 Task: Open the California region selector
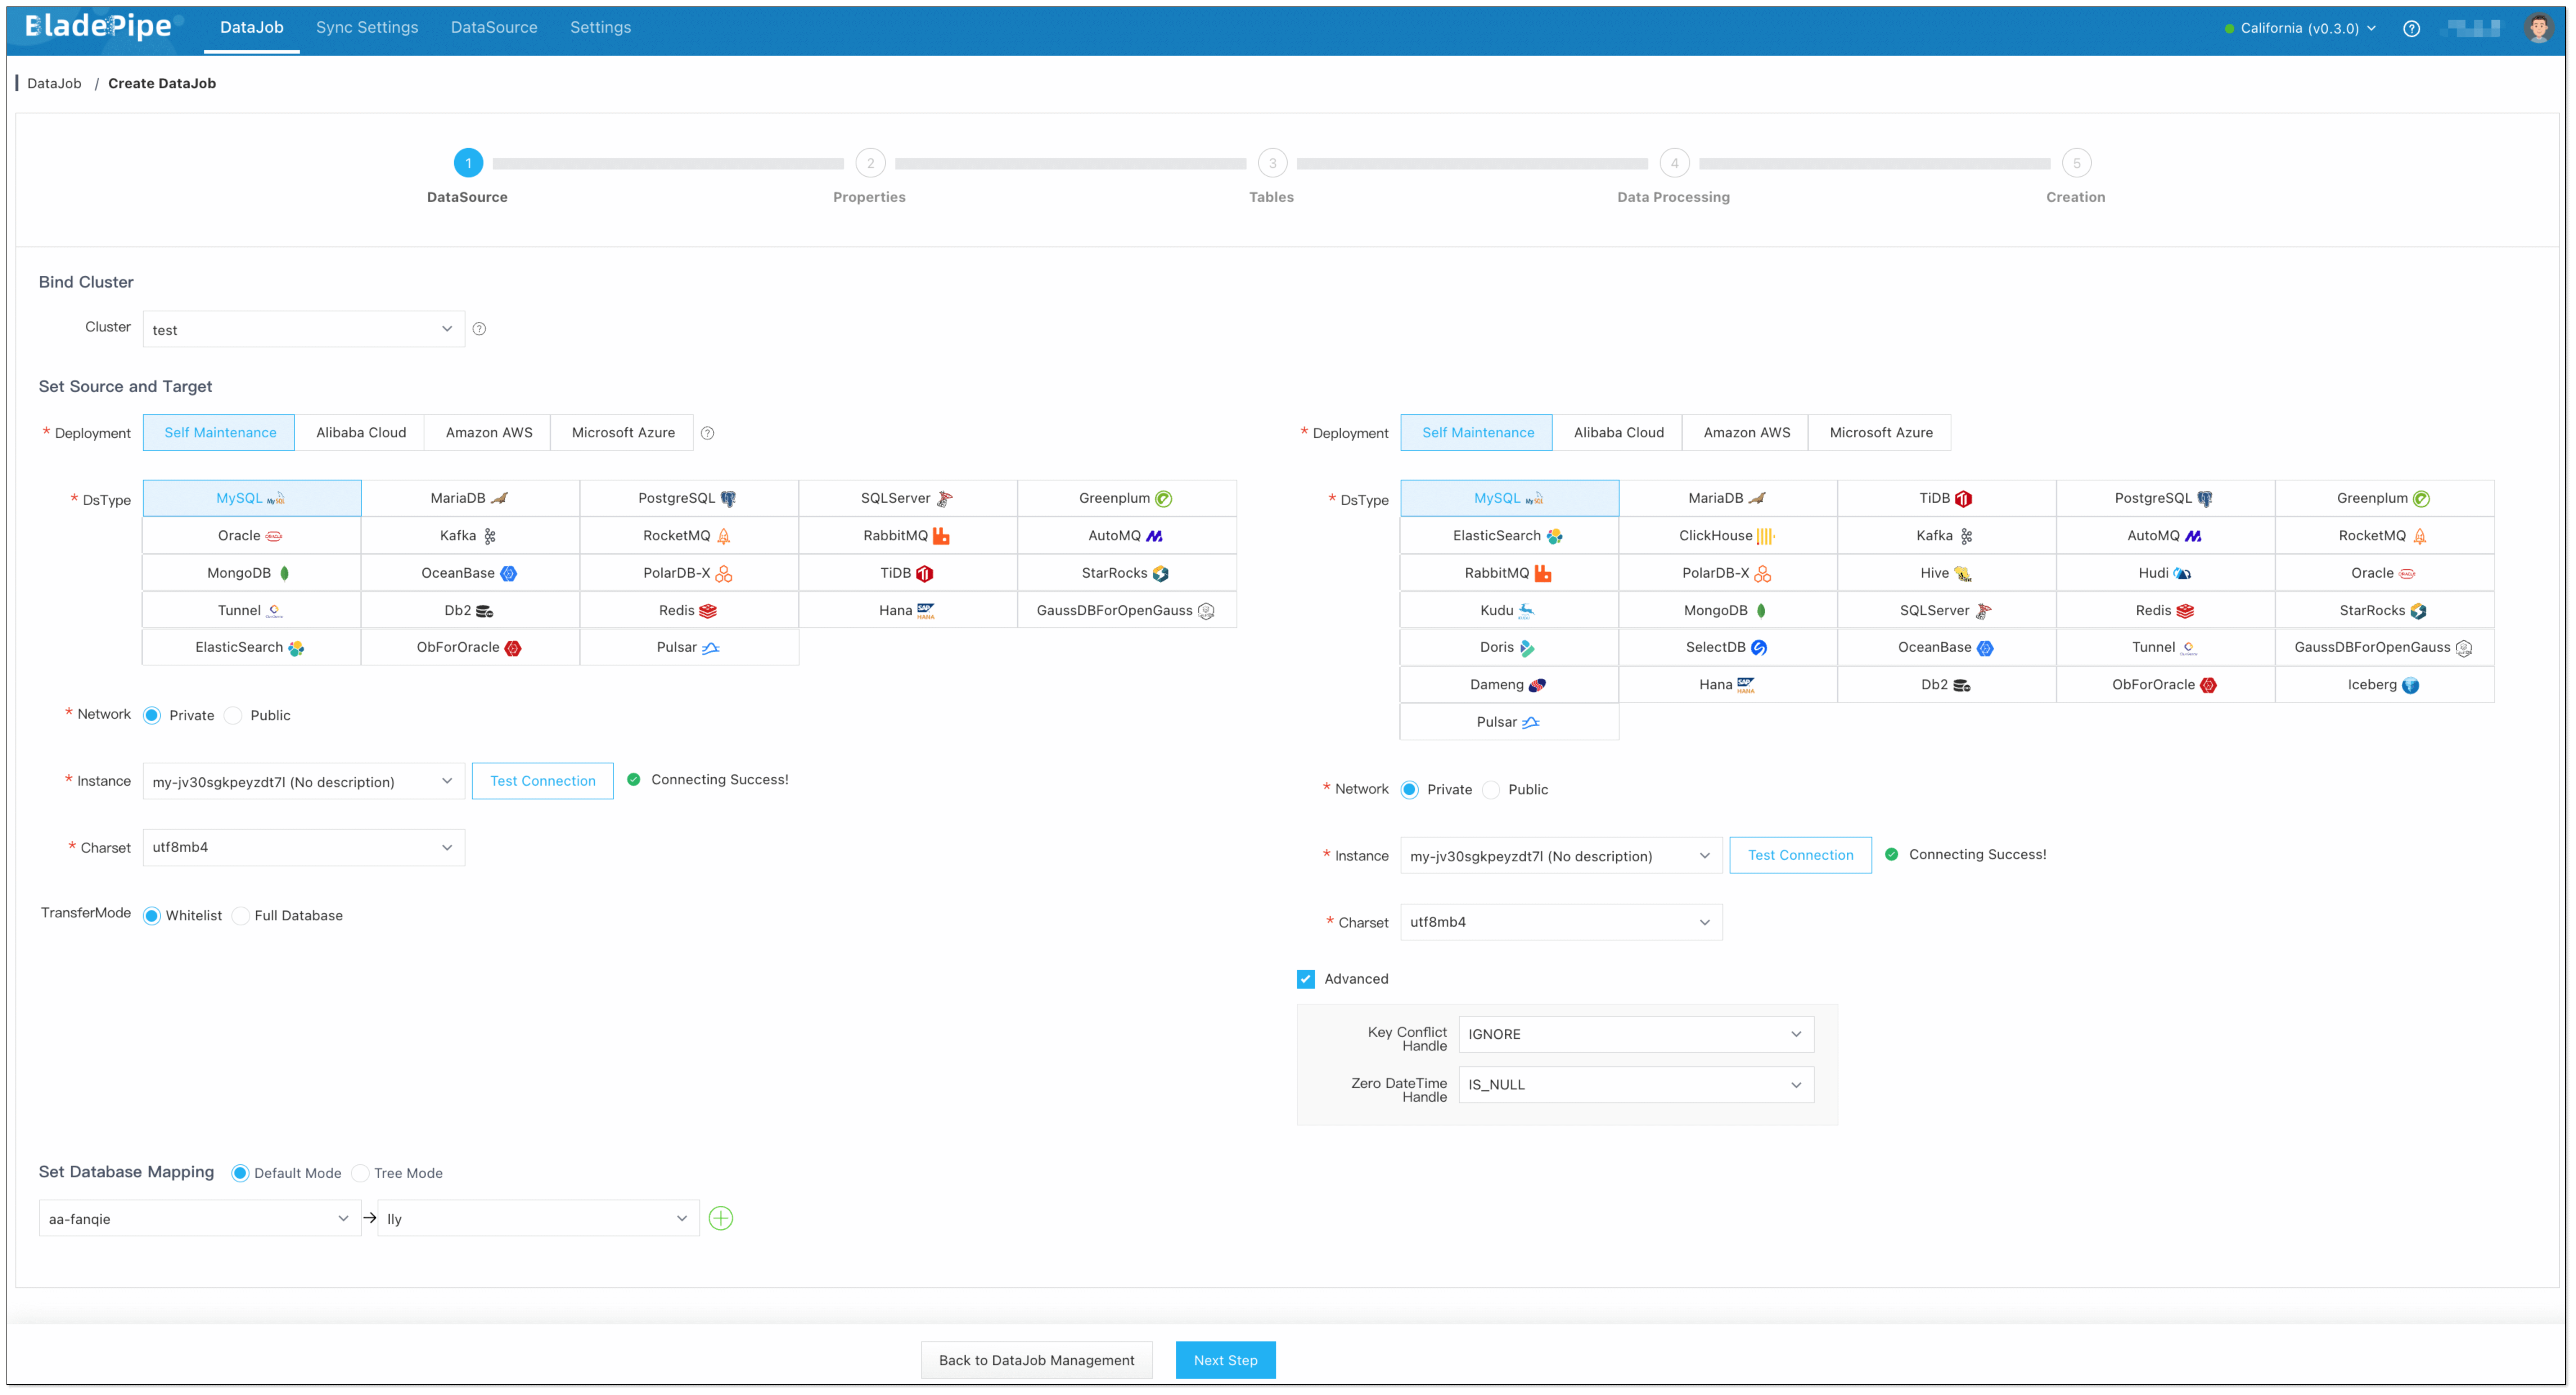pos(2299,28)
